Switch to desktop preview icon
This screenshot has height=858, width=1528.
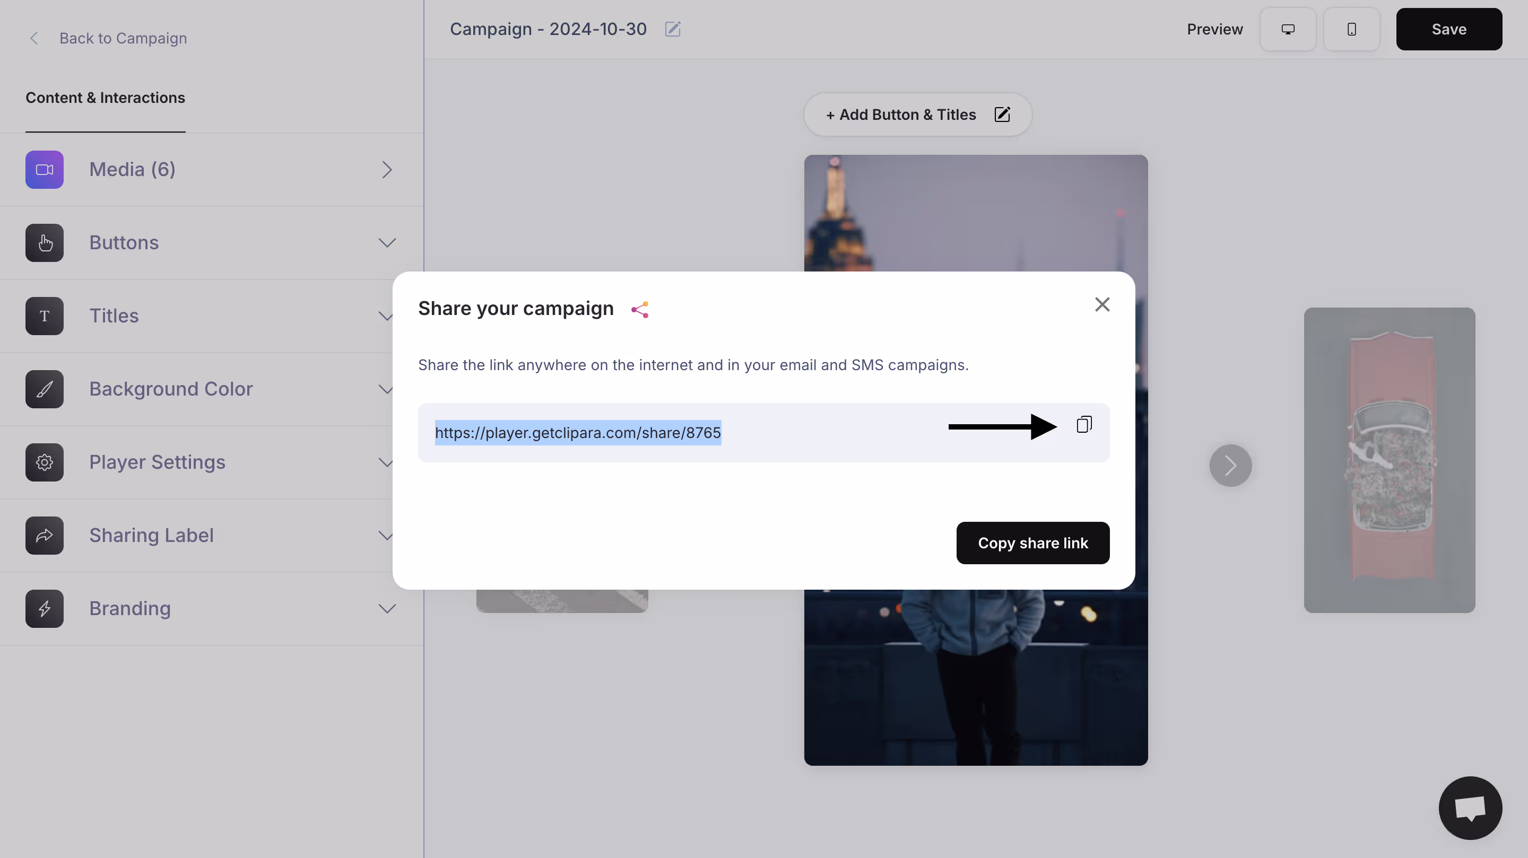1288,29
